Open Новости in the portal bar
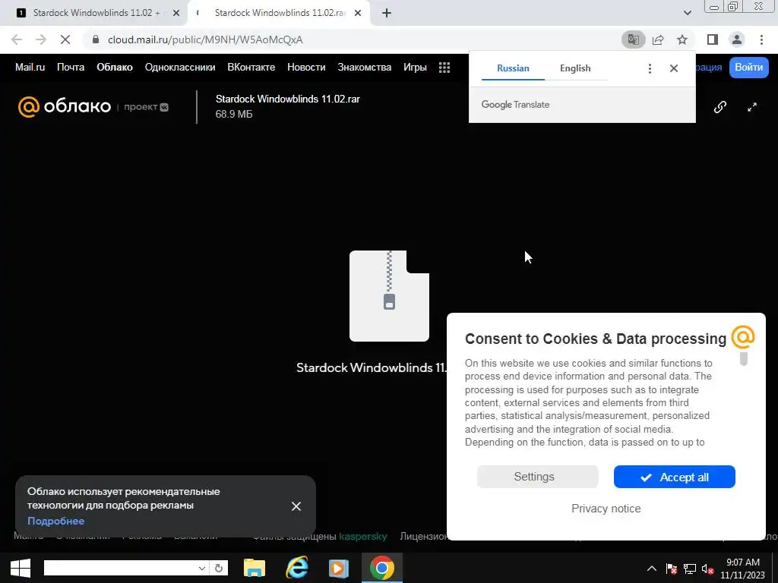The image size is (778, 583). [x=306, y=68]
